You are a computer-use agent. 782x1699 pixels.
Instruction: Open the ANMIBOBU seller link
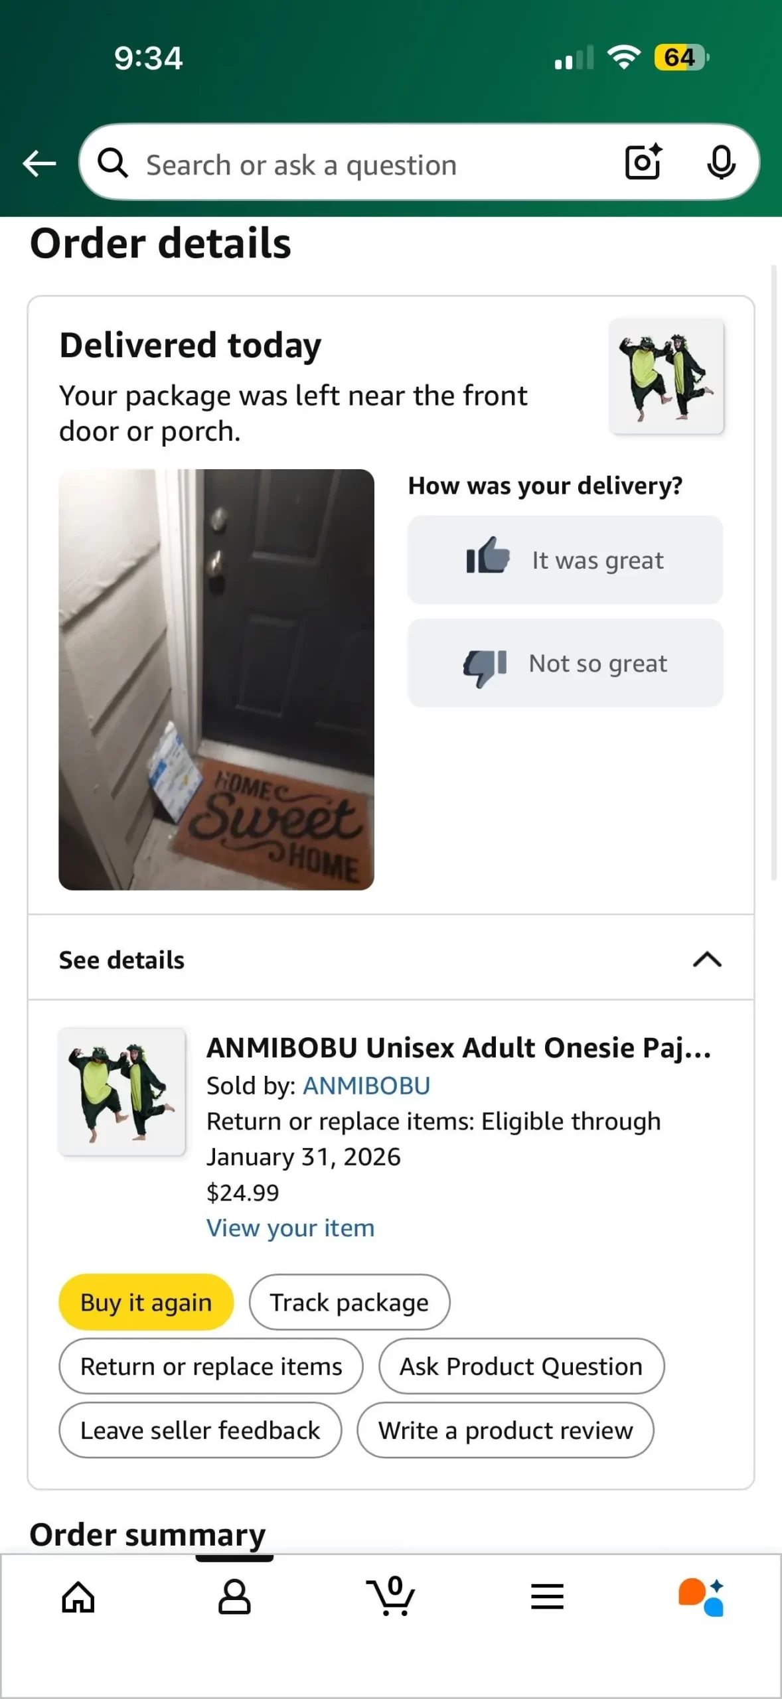click(x=366, y=1086)
